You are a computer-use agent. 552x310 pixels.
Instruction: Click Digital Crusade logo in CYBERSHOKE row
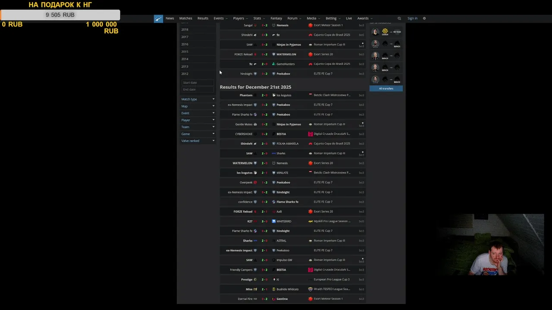pos(310,134)
